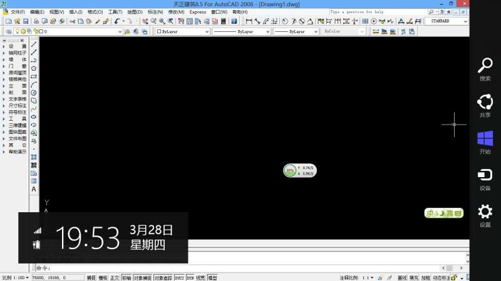Image resolution: width=501 pixels, height=281 pixels.
Task: Click the Multiline Text 'A' tool
Action: pyautogui.click(x=34, y=189)
